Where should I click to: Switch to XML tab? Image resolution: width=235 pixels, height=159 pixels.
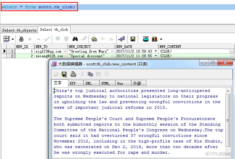[92, 83]
